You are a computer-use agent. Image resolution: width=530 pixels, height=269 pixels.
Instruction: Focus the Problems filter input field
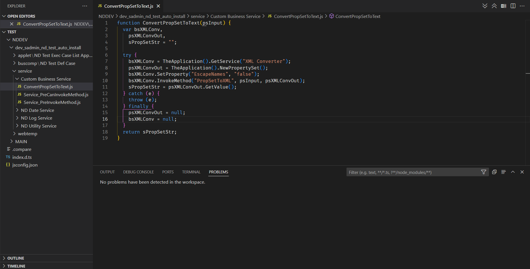tap(414, 172)
